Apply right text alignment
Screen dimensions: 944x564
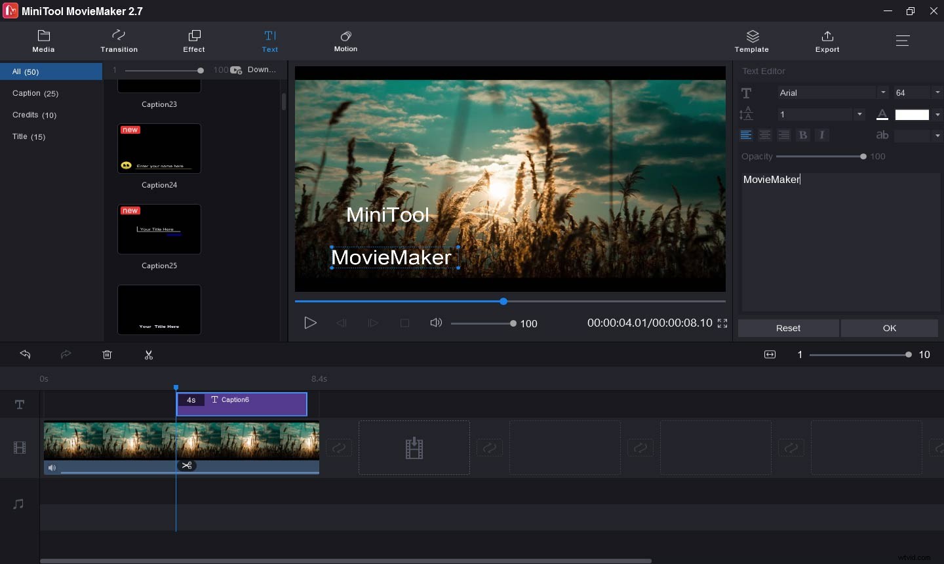784,135
